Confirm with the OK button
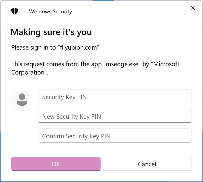Image resolution: width=203 pixels, height=182 pixels. click(x=56, y=164)
